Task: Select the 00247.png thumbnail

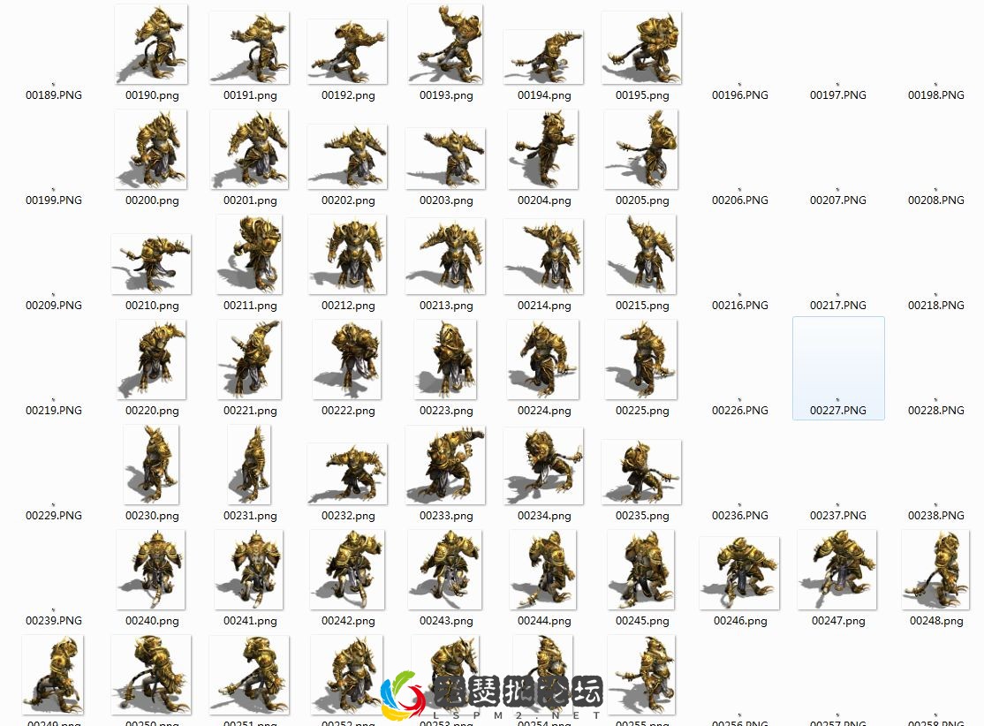Action: [x=837, y=570]
